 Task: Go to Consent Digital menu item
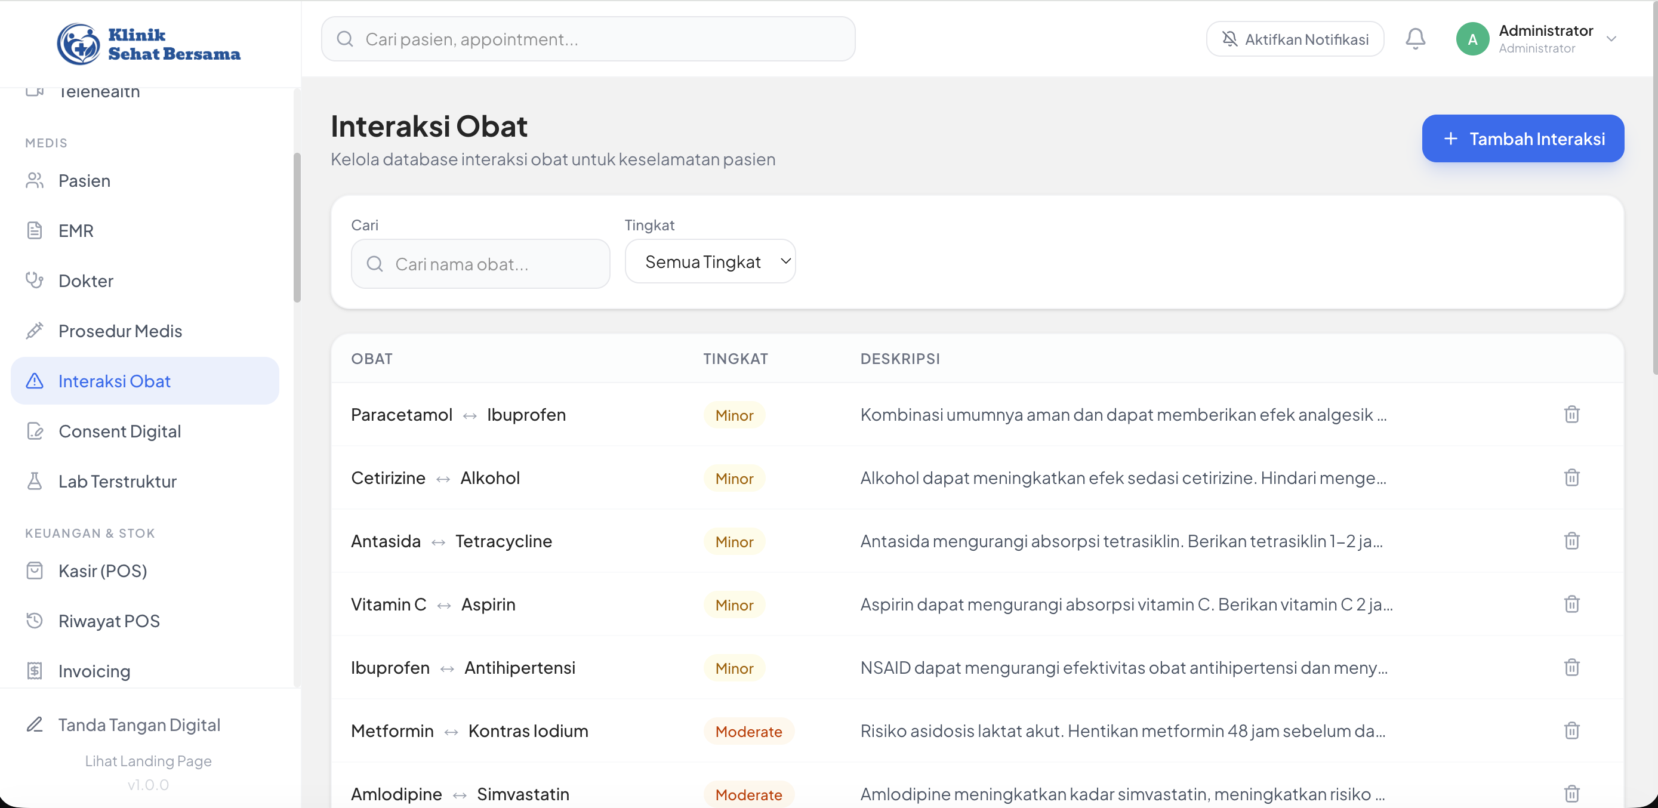tap(120, 431)
